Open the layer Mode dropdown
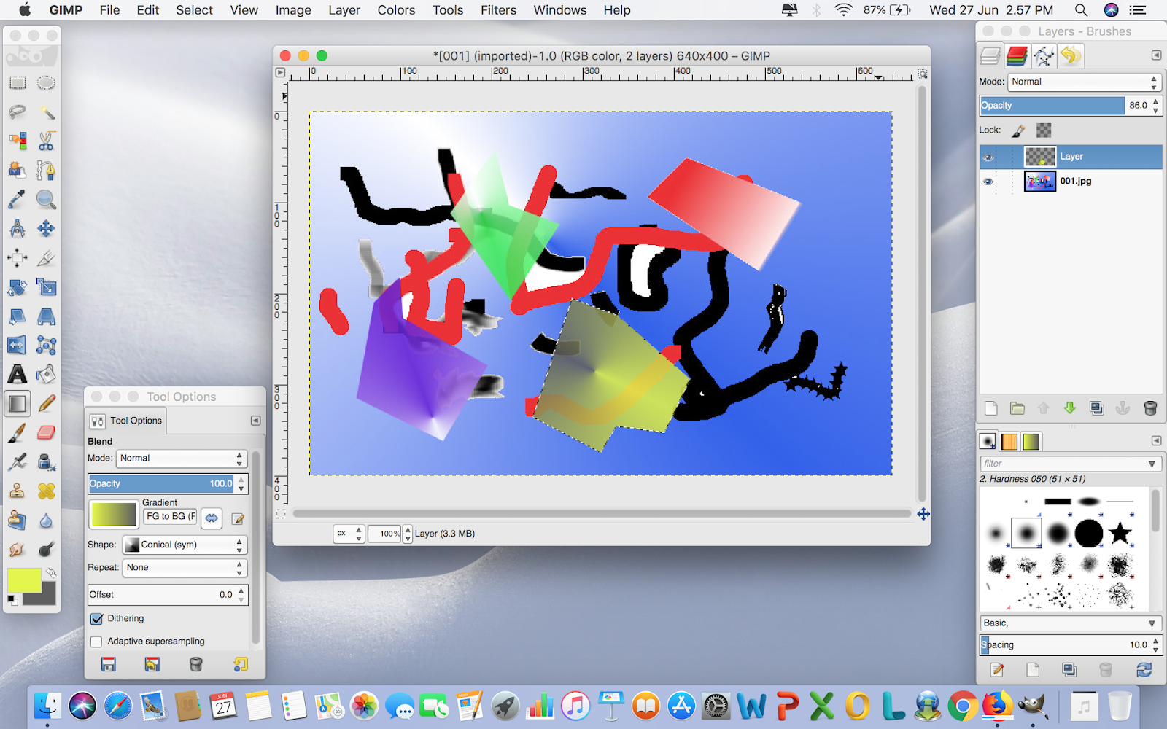The width and height of the screenshot is (1167, 729). [1083, 82]
